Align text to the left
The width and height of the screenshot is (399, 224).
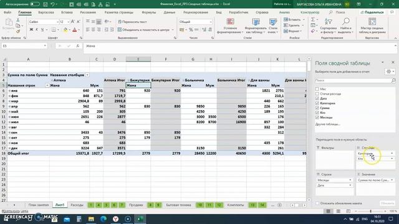pos(88,30)
